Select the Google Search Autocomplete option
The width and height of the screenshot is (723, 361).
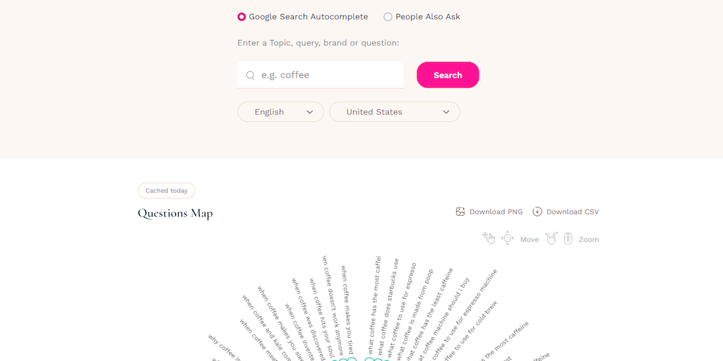(x=242, y=17)
